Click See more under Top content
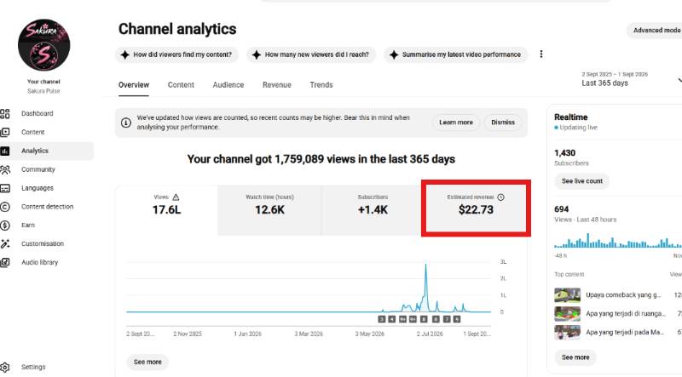 pos(575,357)
